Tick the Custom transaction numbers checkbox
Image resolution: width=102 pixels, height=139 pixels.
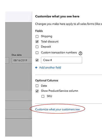tap(37, 53)
